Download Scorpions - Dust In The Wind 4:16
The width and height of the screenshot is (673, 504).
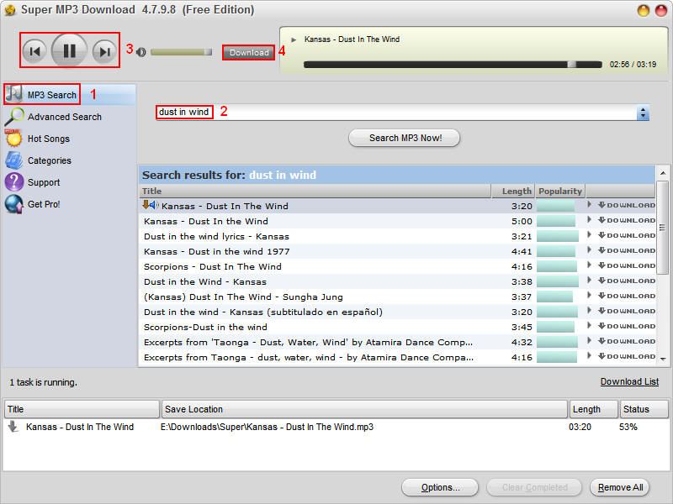pyautogui.click(x=627, y=265)
